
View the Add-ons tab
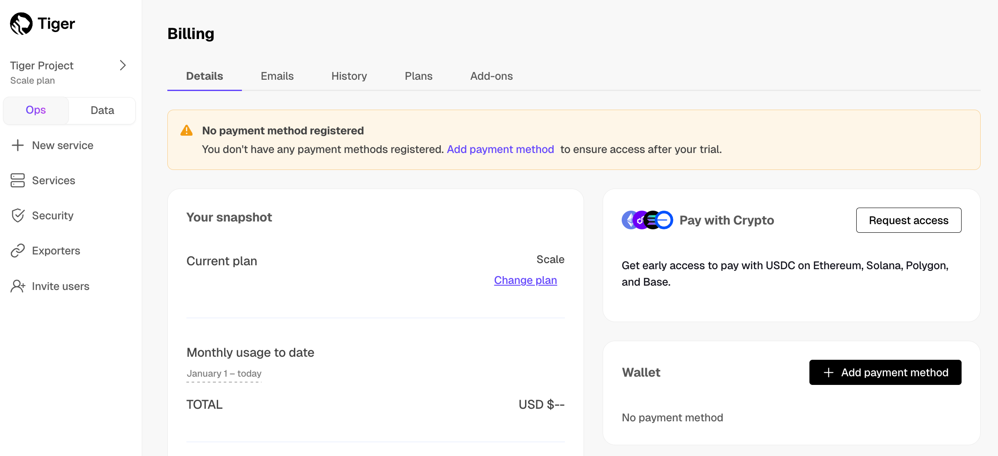(492, 76)
